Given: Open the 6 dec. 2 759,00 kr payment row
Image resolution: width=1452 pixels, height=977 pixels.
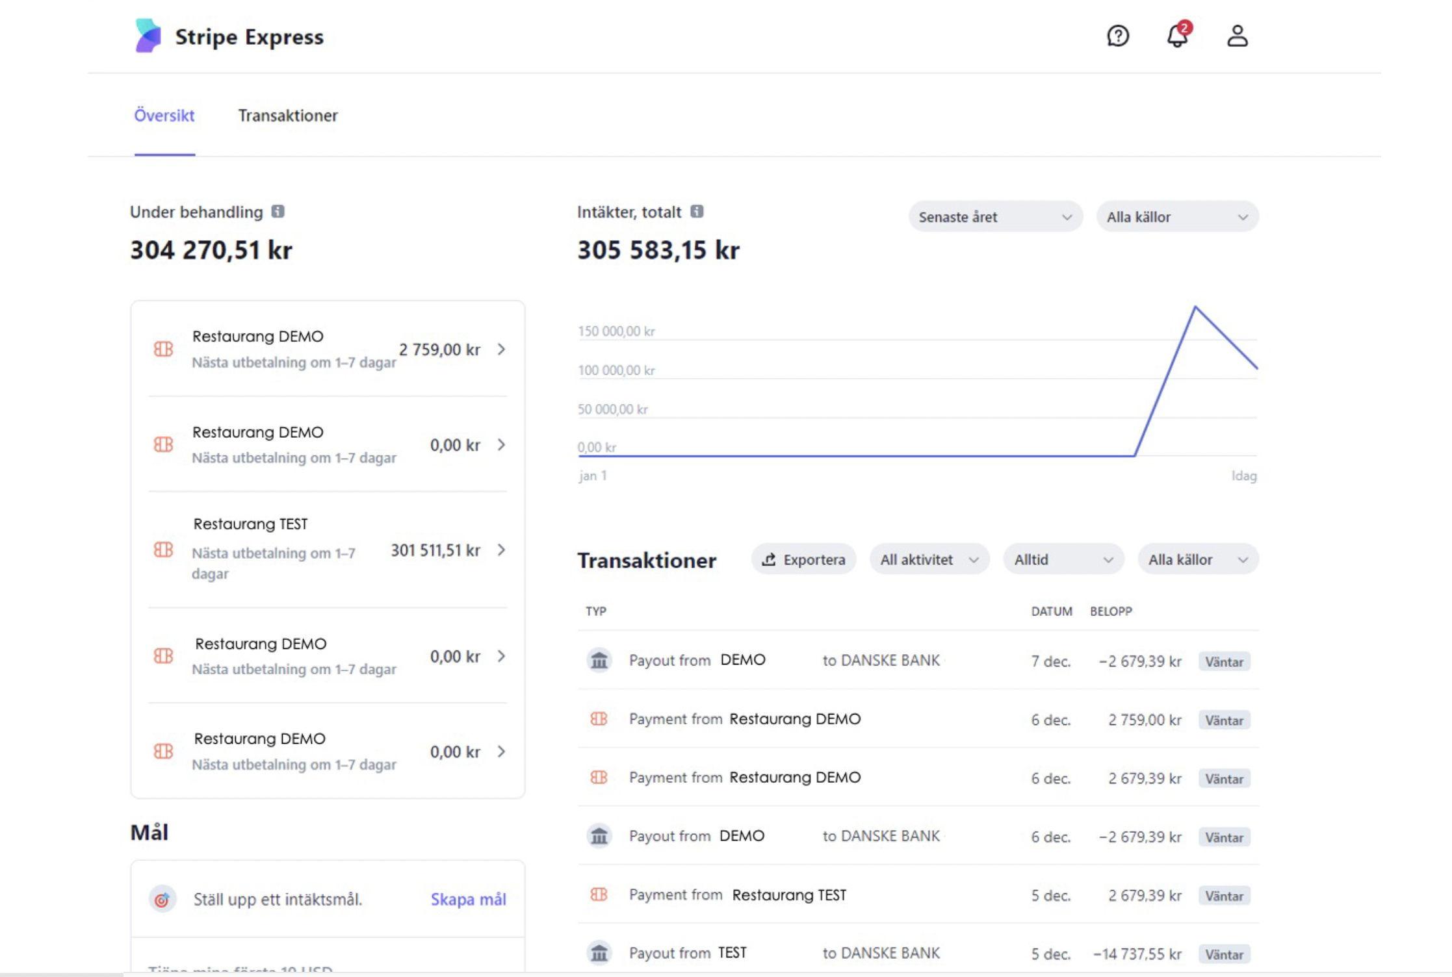Looking at the screenshot, I should pos(918,719).
